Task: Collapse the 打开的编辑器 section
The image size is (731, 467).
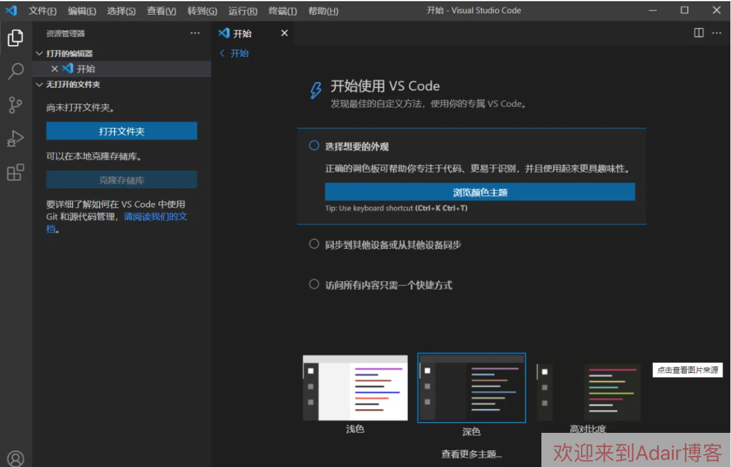Action: tap(39, 54)
